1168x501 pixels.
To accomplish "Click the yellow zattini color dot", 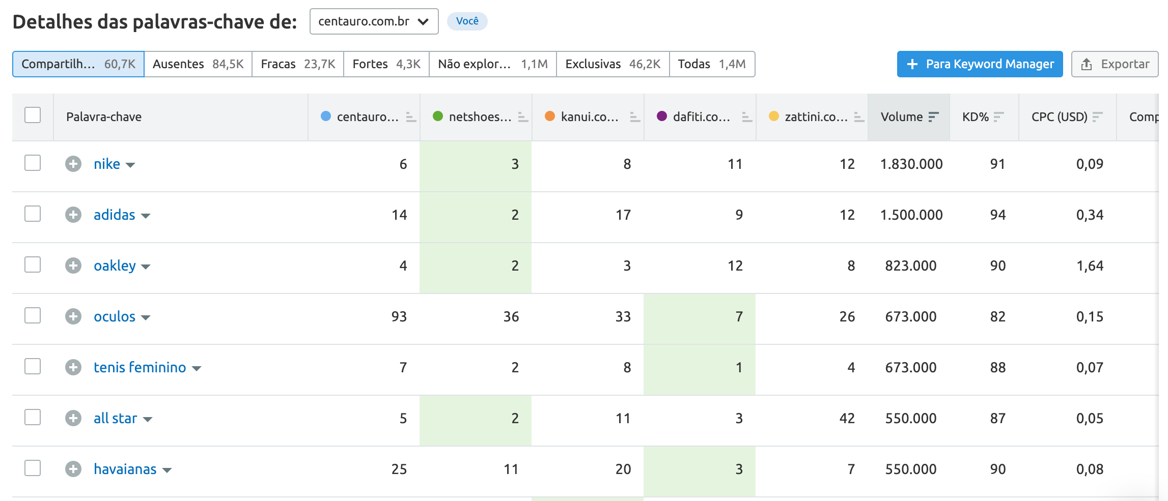I will point(774,116).
